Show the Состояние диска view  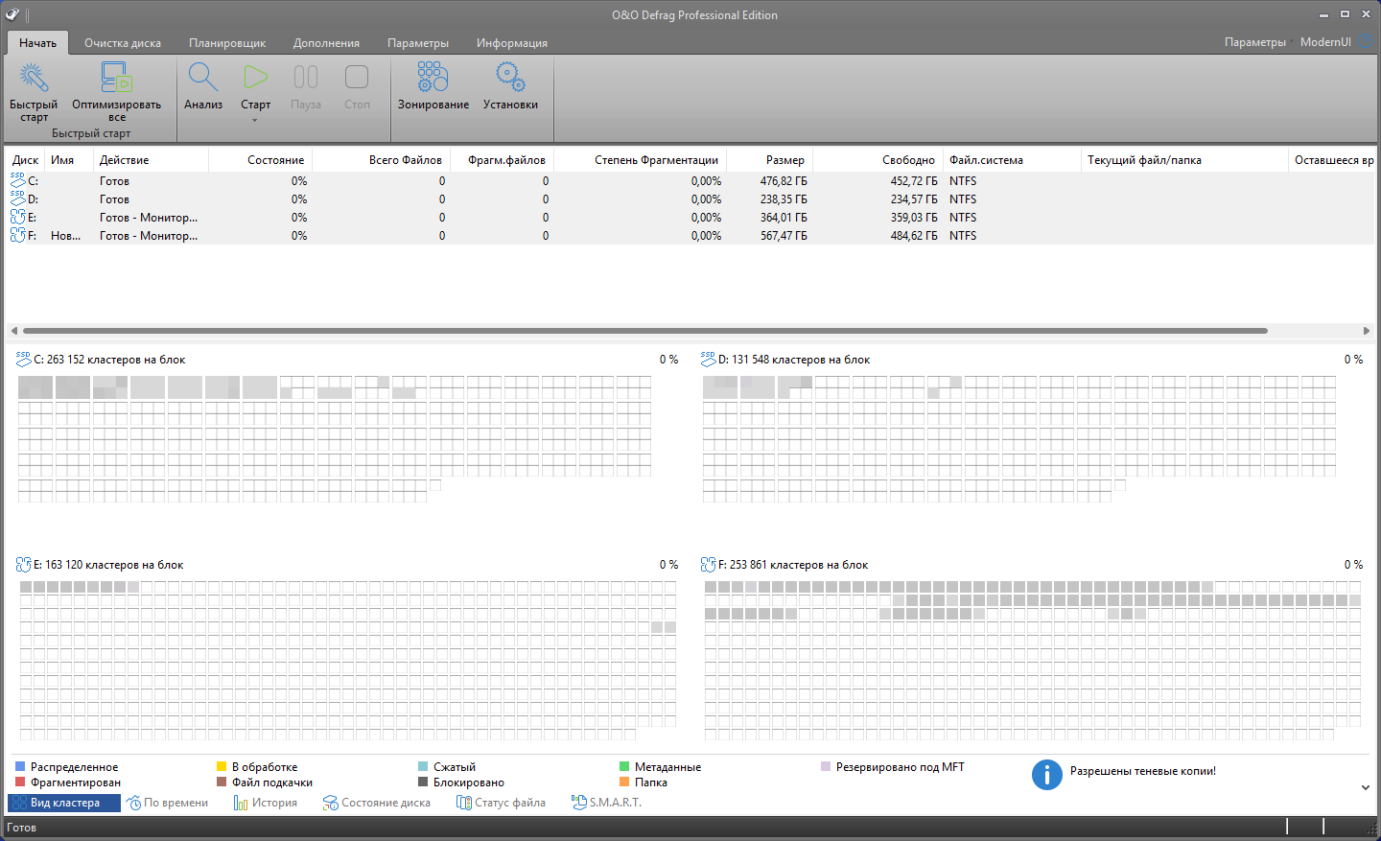377,803
